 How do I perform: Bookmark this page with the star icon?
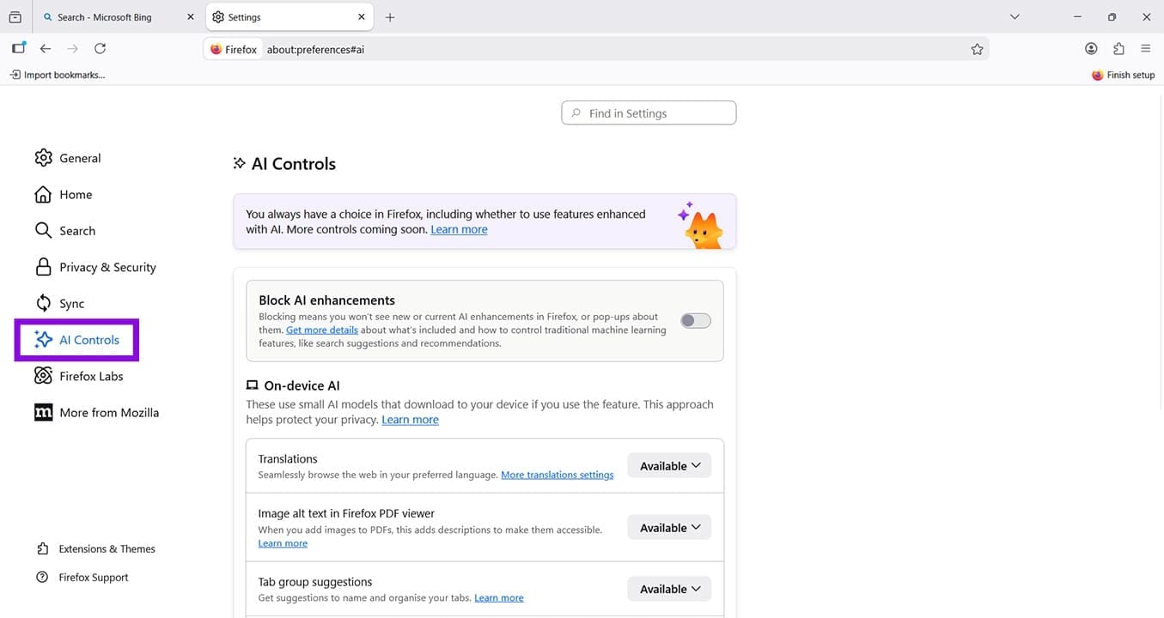point(977,50)
